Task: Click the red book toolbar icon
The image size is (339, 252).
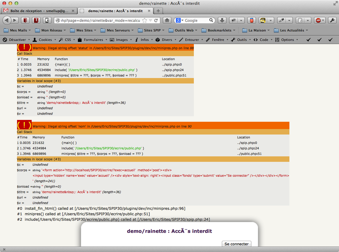Action: pos(25,20)
